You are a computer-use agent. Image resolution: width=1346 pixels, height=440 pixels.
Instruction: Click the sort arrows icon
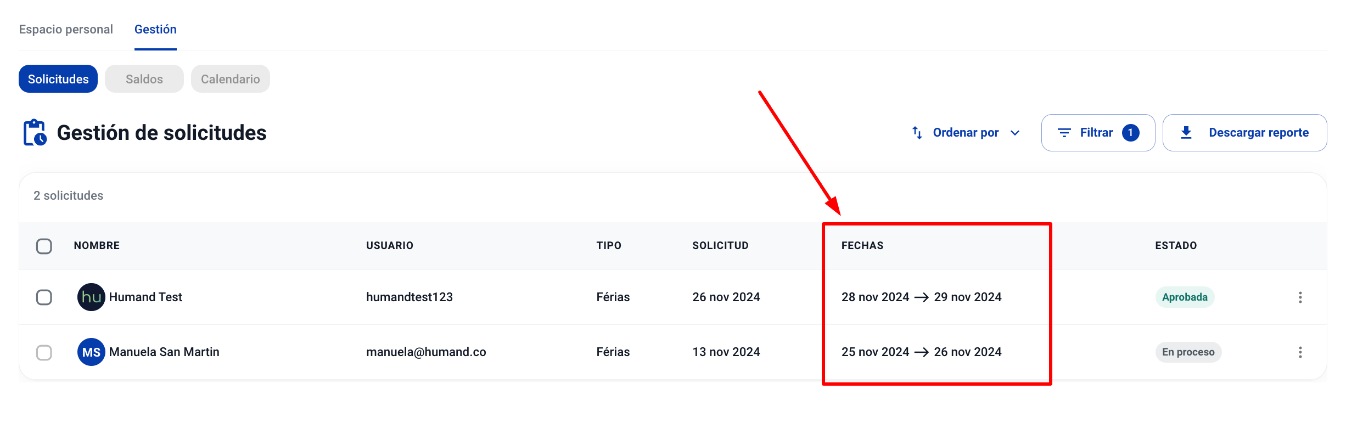coord(917,133)
